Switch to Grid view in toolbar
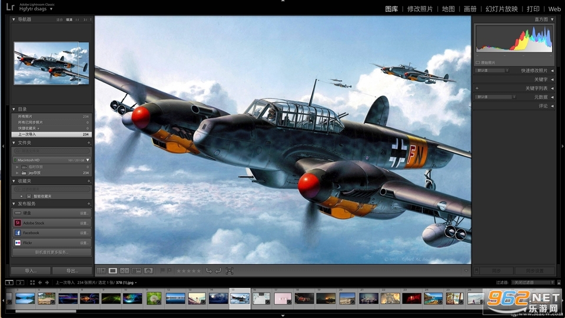This screenshot has height=318, width=565. point(101,270)
